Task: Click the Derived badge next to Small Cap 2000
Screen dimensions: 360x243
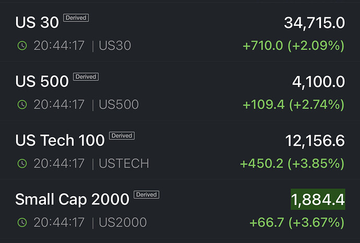Action: click(x=146, y=195)
